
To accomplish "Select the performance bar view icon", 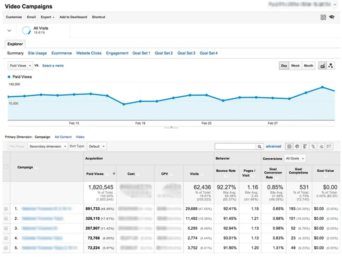I will (305, 146).
